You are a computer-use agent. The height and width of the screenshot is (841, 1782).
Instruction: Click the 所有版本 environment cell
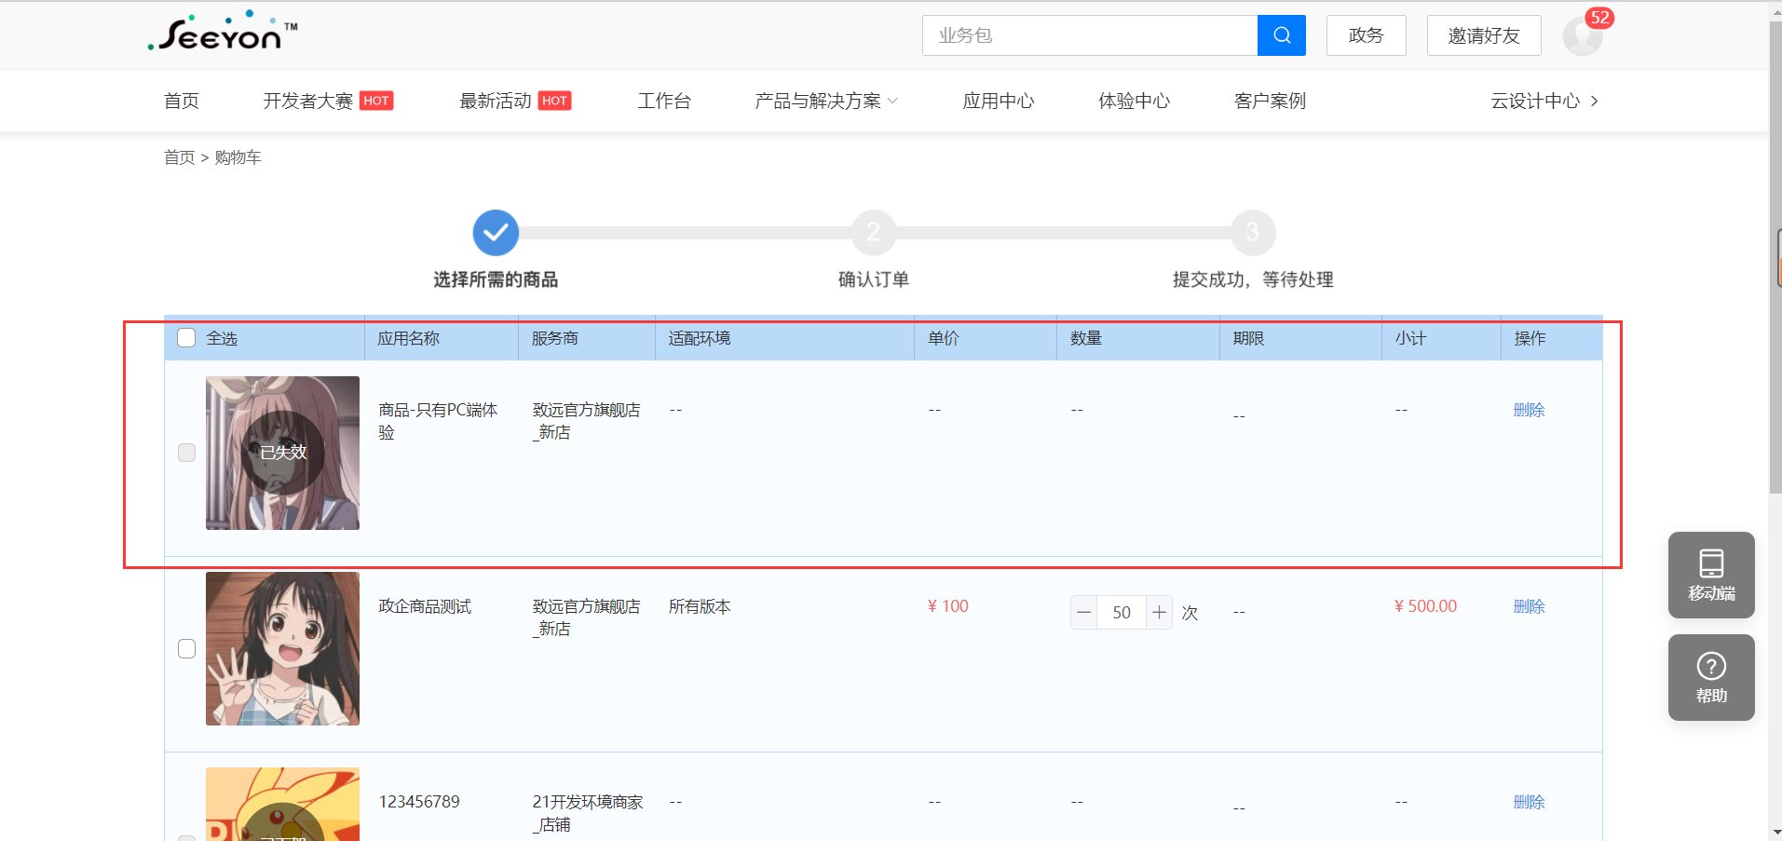coord(700,606)
